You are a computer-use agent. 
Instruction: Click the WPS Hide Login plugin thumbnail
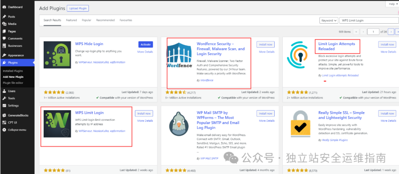(57, 55)
